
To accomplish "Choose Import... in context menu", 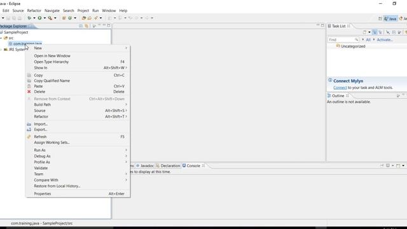I will click(x=78, y=124).
